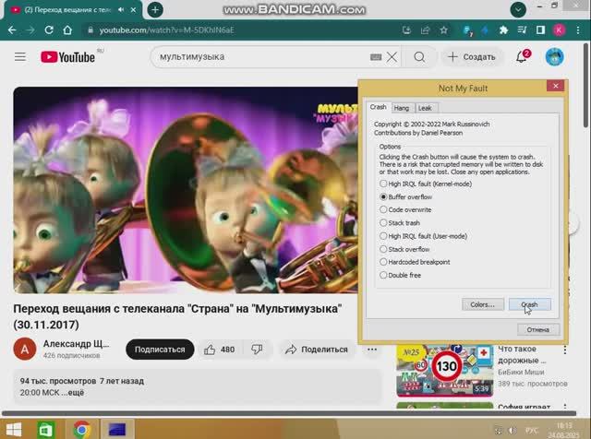
Task: Expand video description with ...ещё
Action: pyautogui.click(x=75, y=393)
